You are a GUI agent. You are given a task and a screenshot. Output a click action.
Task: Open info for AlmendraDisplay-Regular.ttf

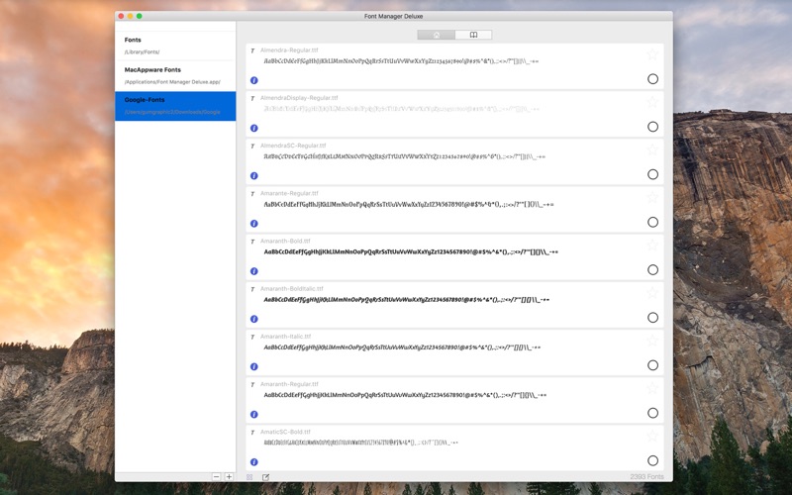[254, 129]
